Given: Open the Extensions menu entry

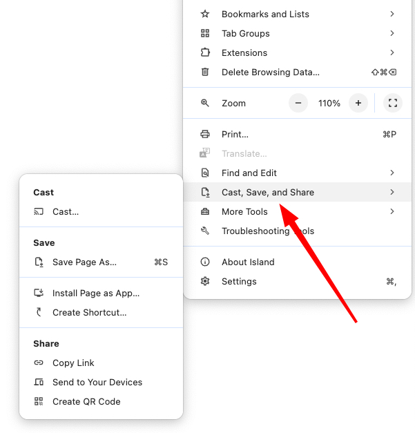Looking at the screenshot, I should tap(298, 52).
